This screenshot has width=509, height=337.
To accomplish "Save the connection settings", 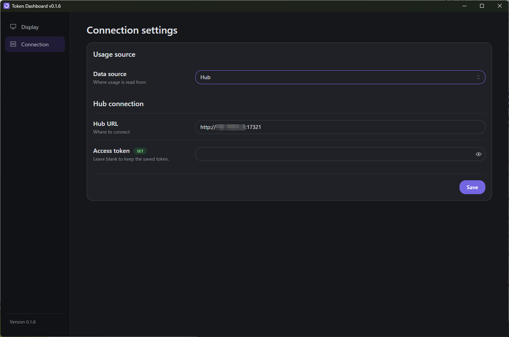I will [x=472, y=187].
